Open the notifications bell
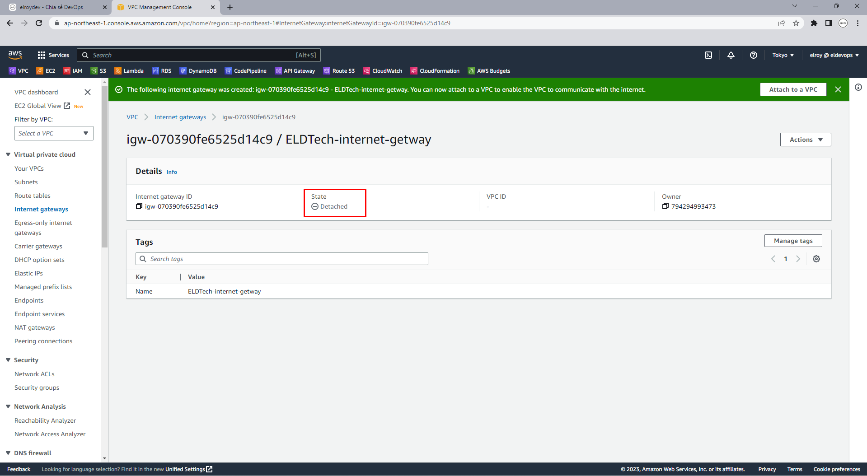867x476 pixels. (731, 55)
